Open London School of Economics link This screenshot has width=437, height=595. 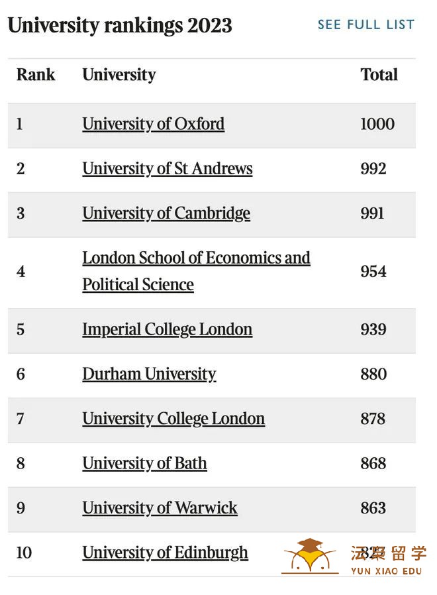(x=196, y=271)
